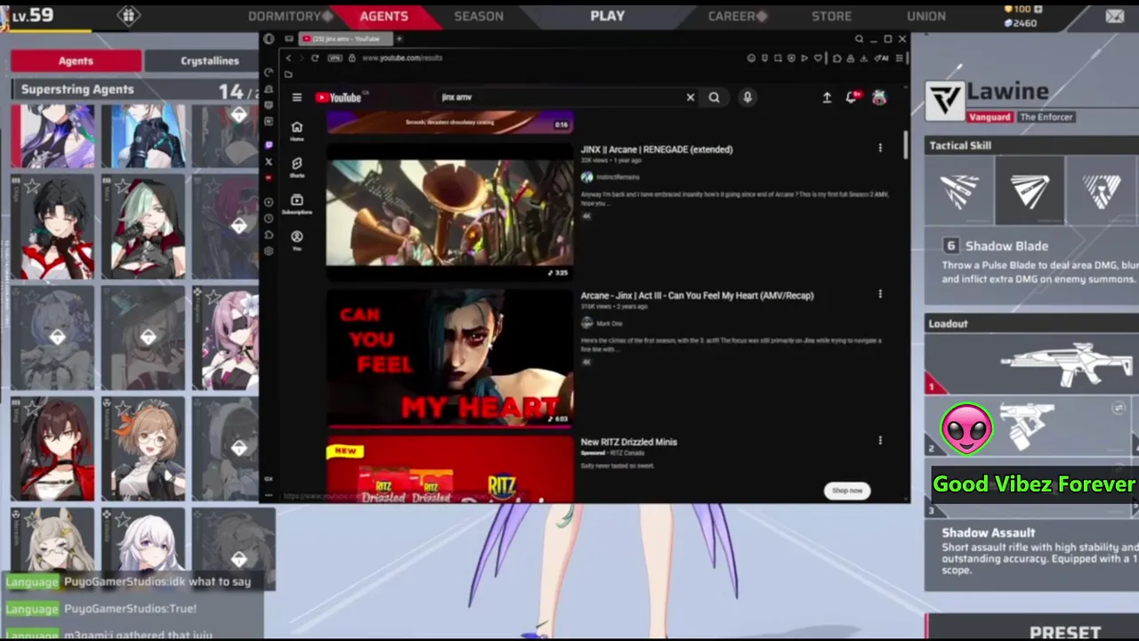Reload the browser page

314,58
